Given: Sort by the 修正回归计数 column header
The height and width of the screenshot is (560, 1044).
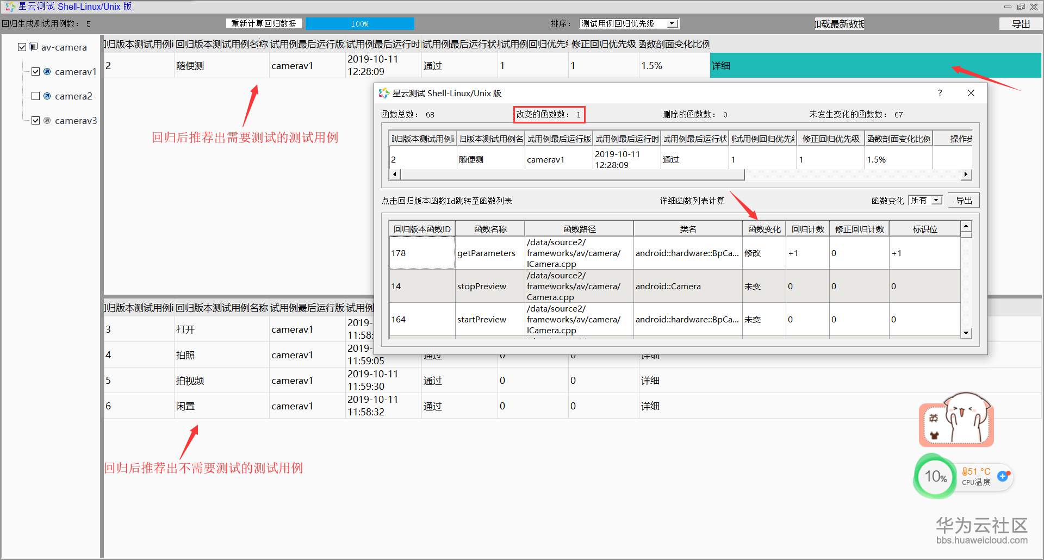Looking at the screenshot, I should 859,229.
